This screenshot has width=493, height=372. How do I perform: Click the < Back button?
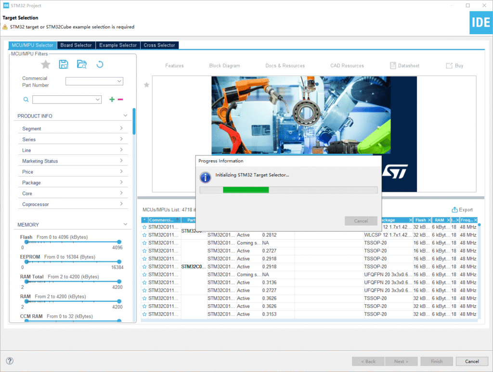(368, 361)
